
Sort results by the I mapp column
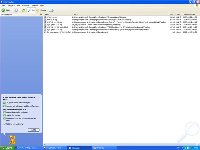point(120,14)
